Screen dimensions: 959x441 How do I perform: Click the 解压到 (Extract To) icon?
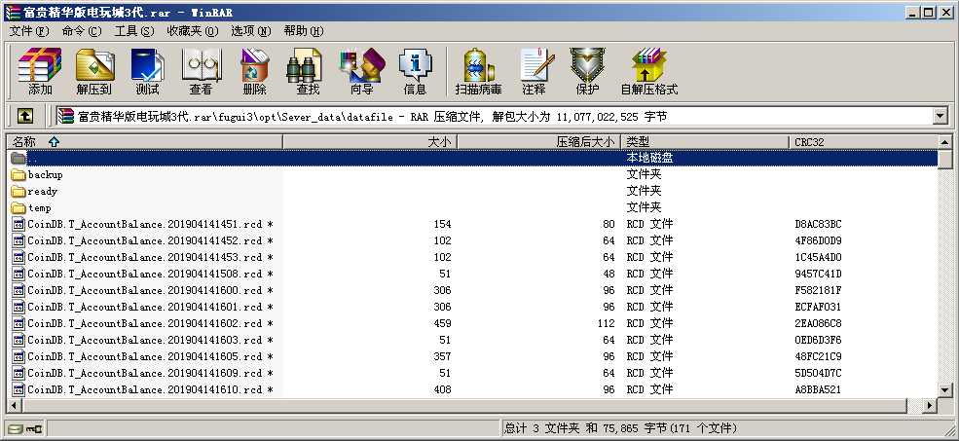(x=94, y=72)
